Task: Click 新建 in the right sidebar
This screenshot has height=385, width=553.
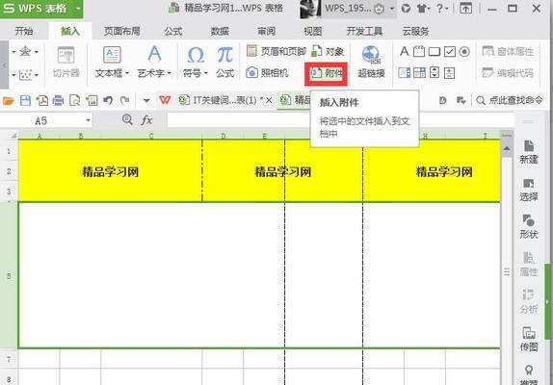Action: tap(528, 152)
